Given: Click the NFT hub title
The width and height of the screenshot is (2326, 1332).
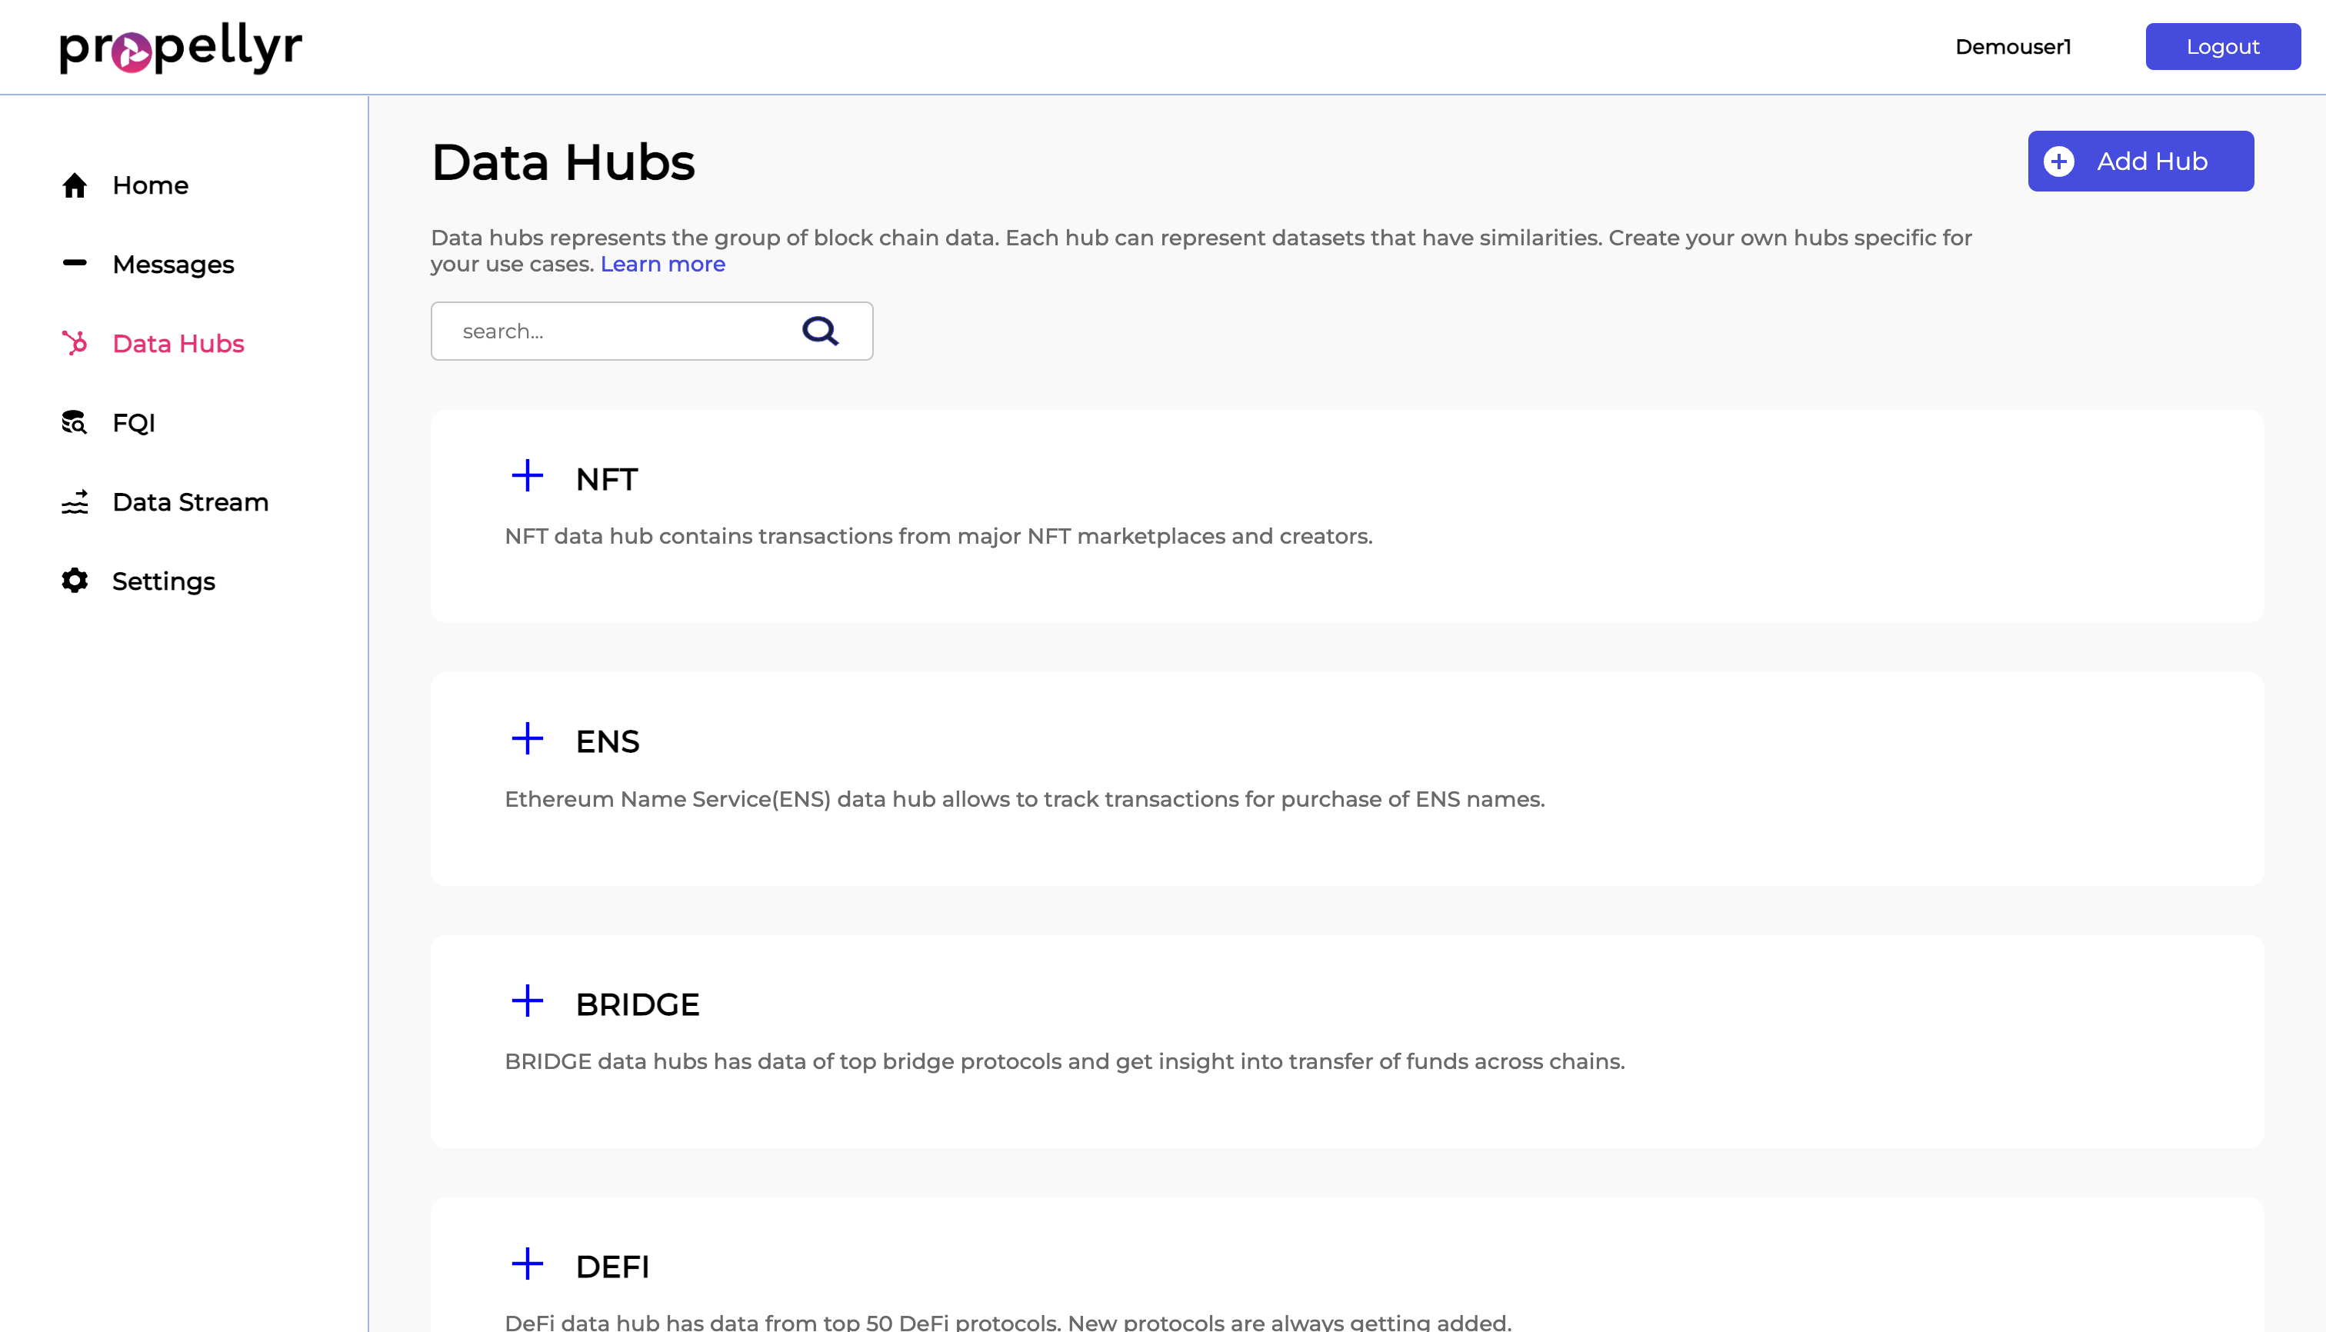Looking at the screenshot, I should (x=607, y=479).
